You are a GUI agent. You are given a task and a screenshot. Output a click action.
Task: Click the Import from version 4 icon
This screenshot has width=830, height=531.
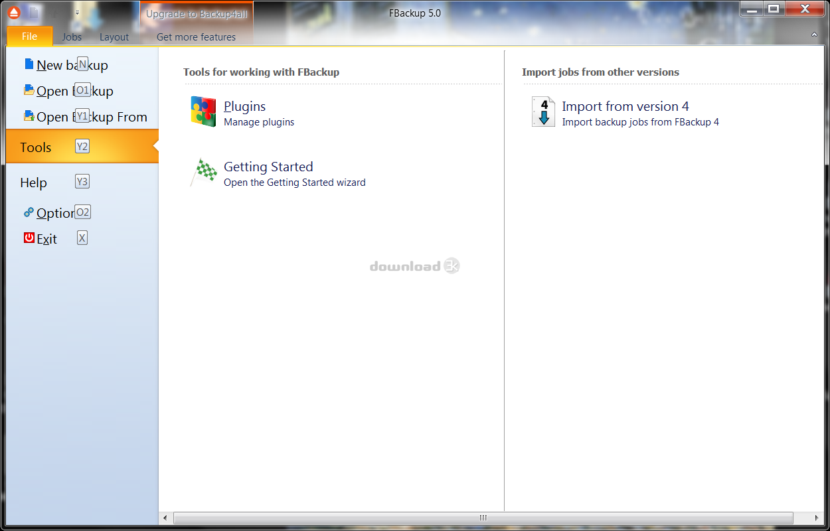[x=542, y=112]
